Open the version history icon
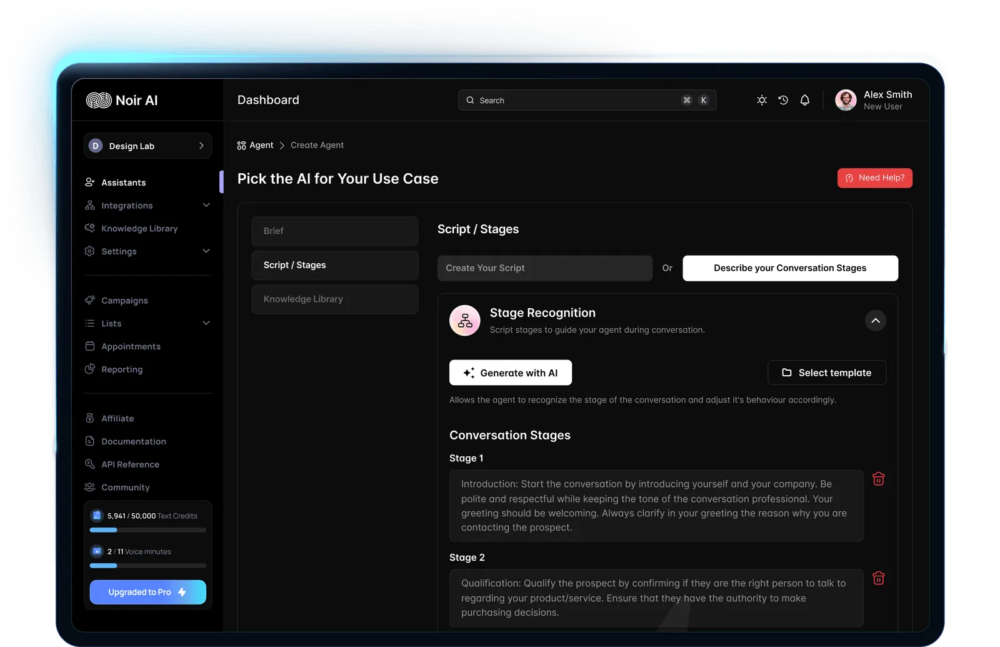The image size is (1000, 647). [x=783, y=100]
